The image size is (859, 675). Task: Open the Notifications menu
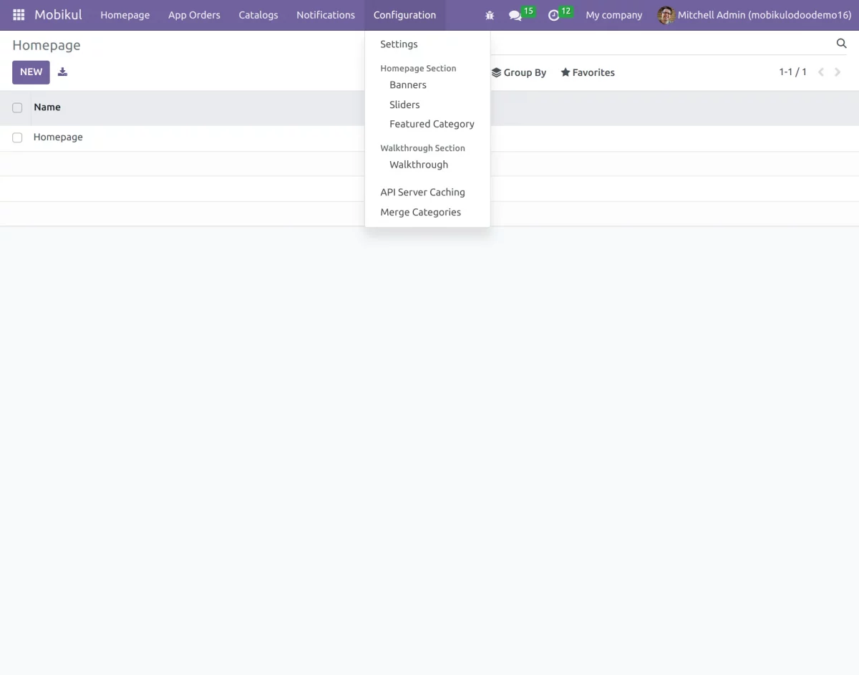pyautogui.click(x=325, y=14)
